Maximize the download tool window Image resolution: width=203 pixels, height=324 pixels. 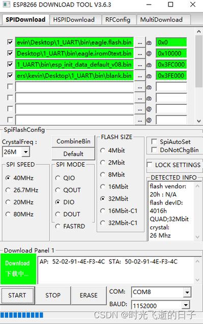point(170,5)
